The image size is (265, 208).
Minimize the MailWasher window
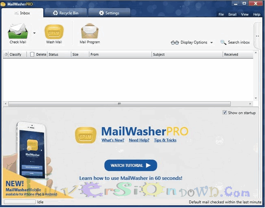pyautogui.click(x=236, y=4)
